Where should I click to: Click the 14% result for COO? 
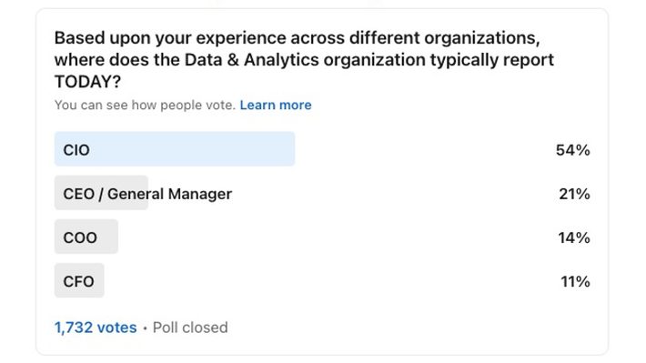click(574, 237)
